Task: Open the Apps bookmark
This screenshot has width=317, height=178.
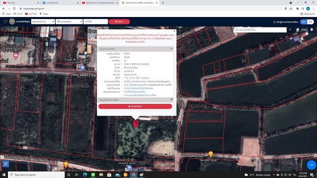Action: tap(6, 14)
